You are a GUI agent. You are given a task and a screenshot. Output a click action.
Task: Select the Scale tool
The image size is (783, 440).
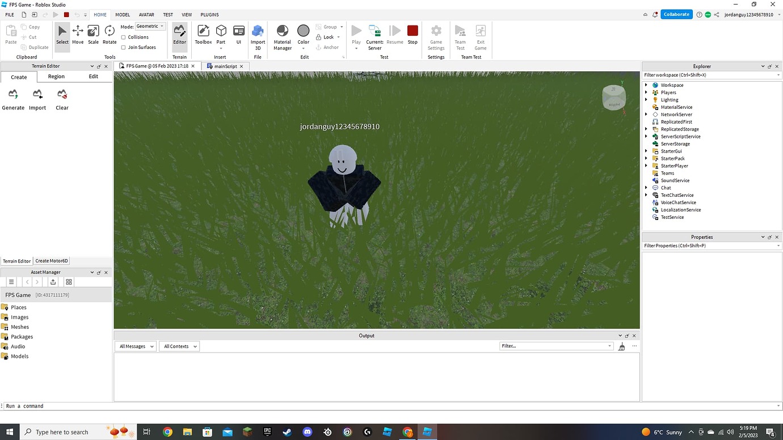(x=93, y=34)
